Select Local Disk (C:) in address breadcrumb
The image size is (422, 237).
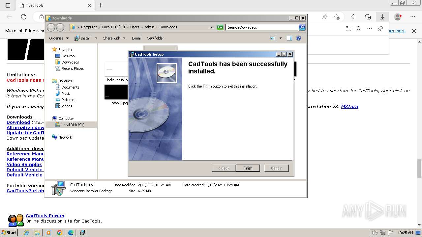[x=113, y=27]
